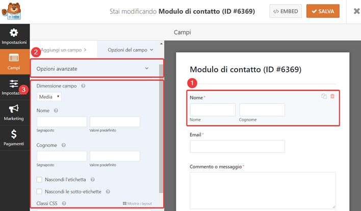This screenshot has height=211, width=361.
Task: Open the Campi sidebar section
Action: 14,62
